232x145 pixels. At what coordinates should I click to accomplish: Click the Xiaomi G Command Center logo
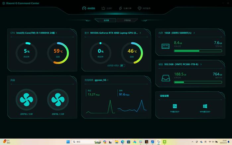pos(4,3)
